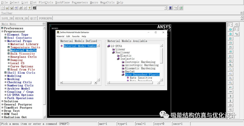This screenshot has height=126, width=244.
Task: Click the Fit View magnifier icon
Action: pyautogui.click(x=230, y=65)
